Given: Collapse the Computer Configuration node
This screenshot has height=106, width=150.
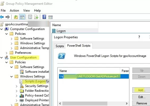Looking at the screenshot, I should tap(2, 29).
